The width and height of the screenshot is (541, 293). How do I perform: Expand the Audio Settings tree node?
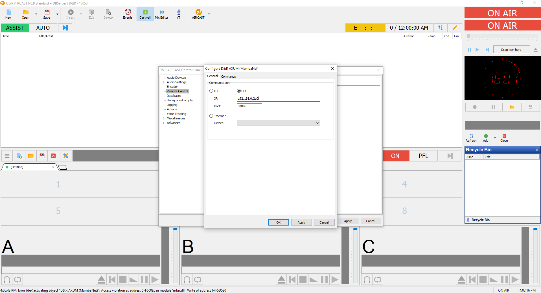164,82
